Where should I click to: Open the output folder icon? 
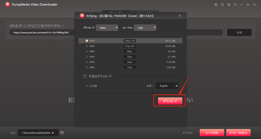pos(62,133)
